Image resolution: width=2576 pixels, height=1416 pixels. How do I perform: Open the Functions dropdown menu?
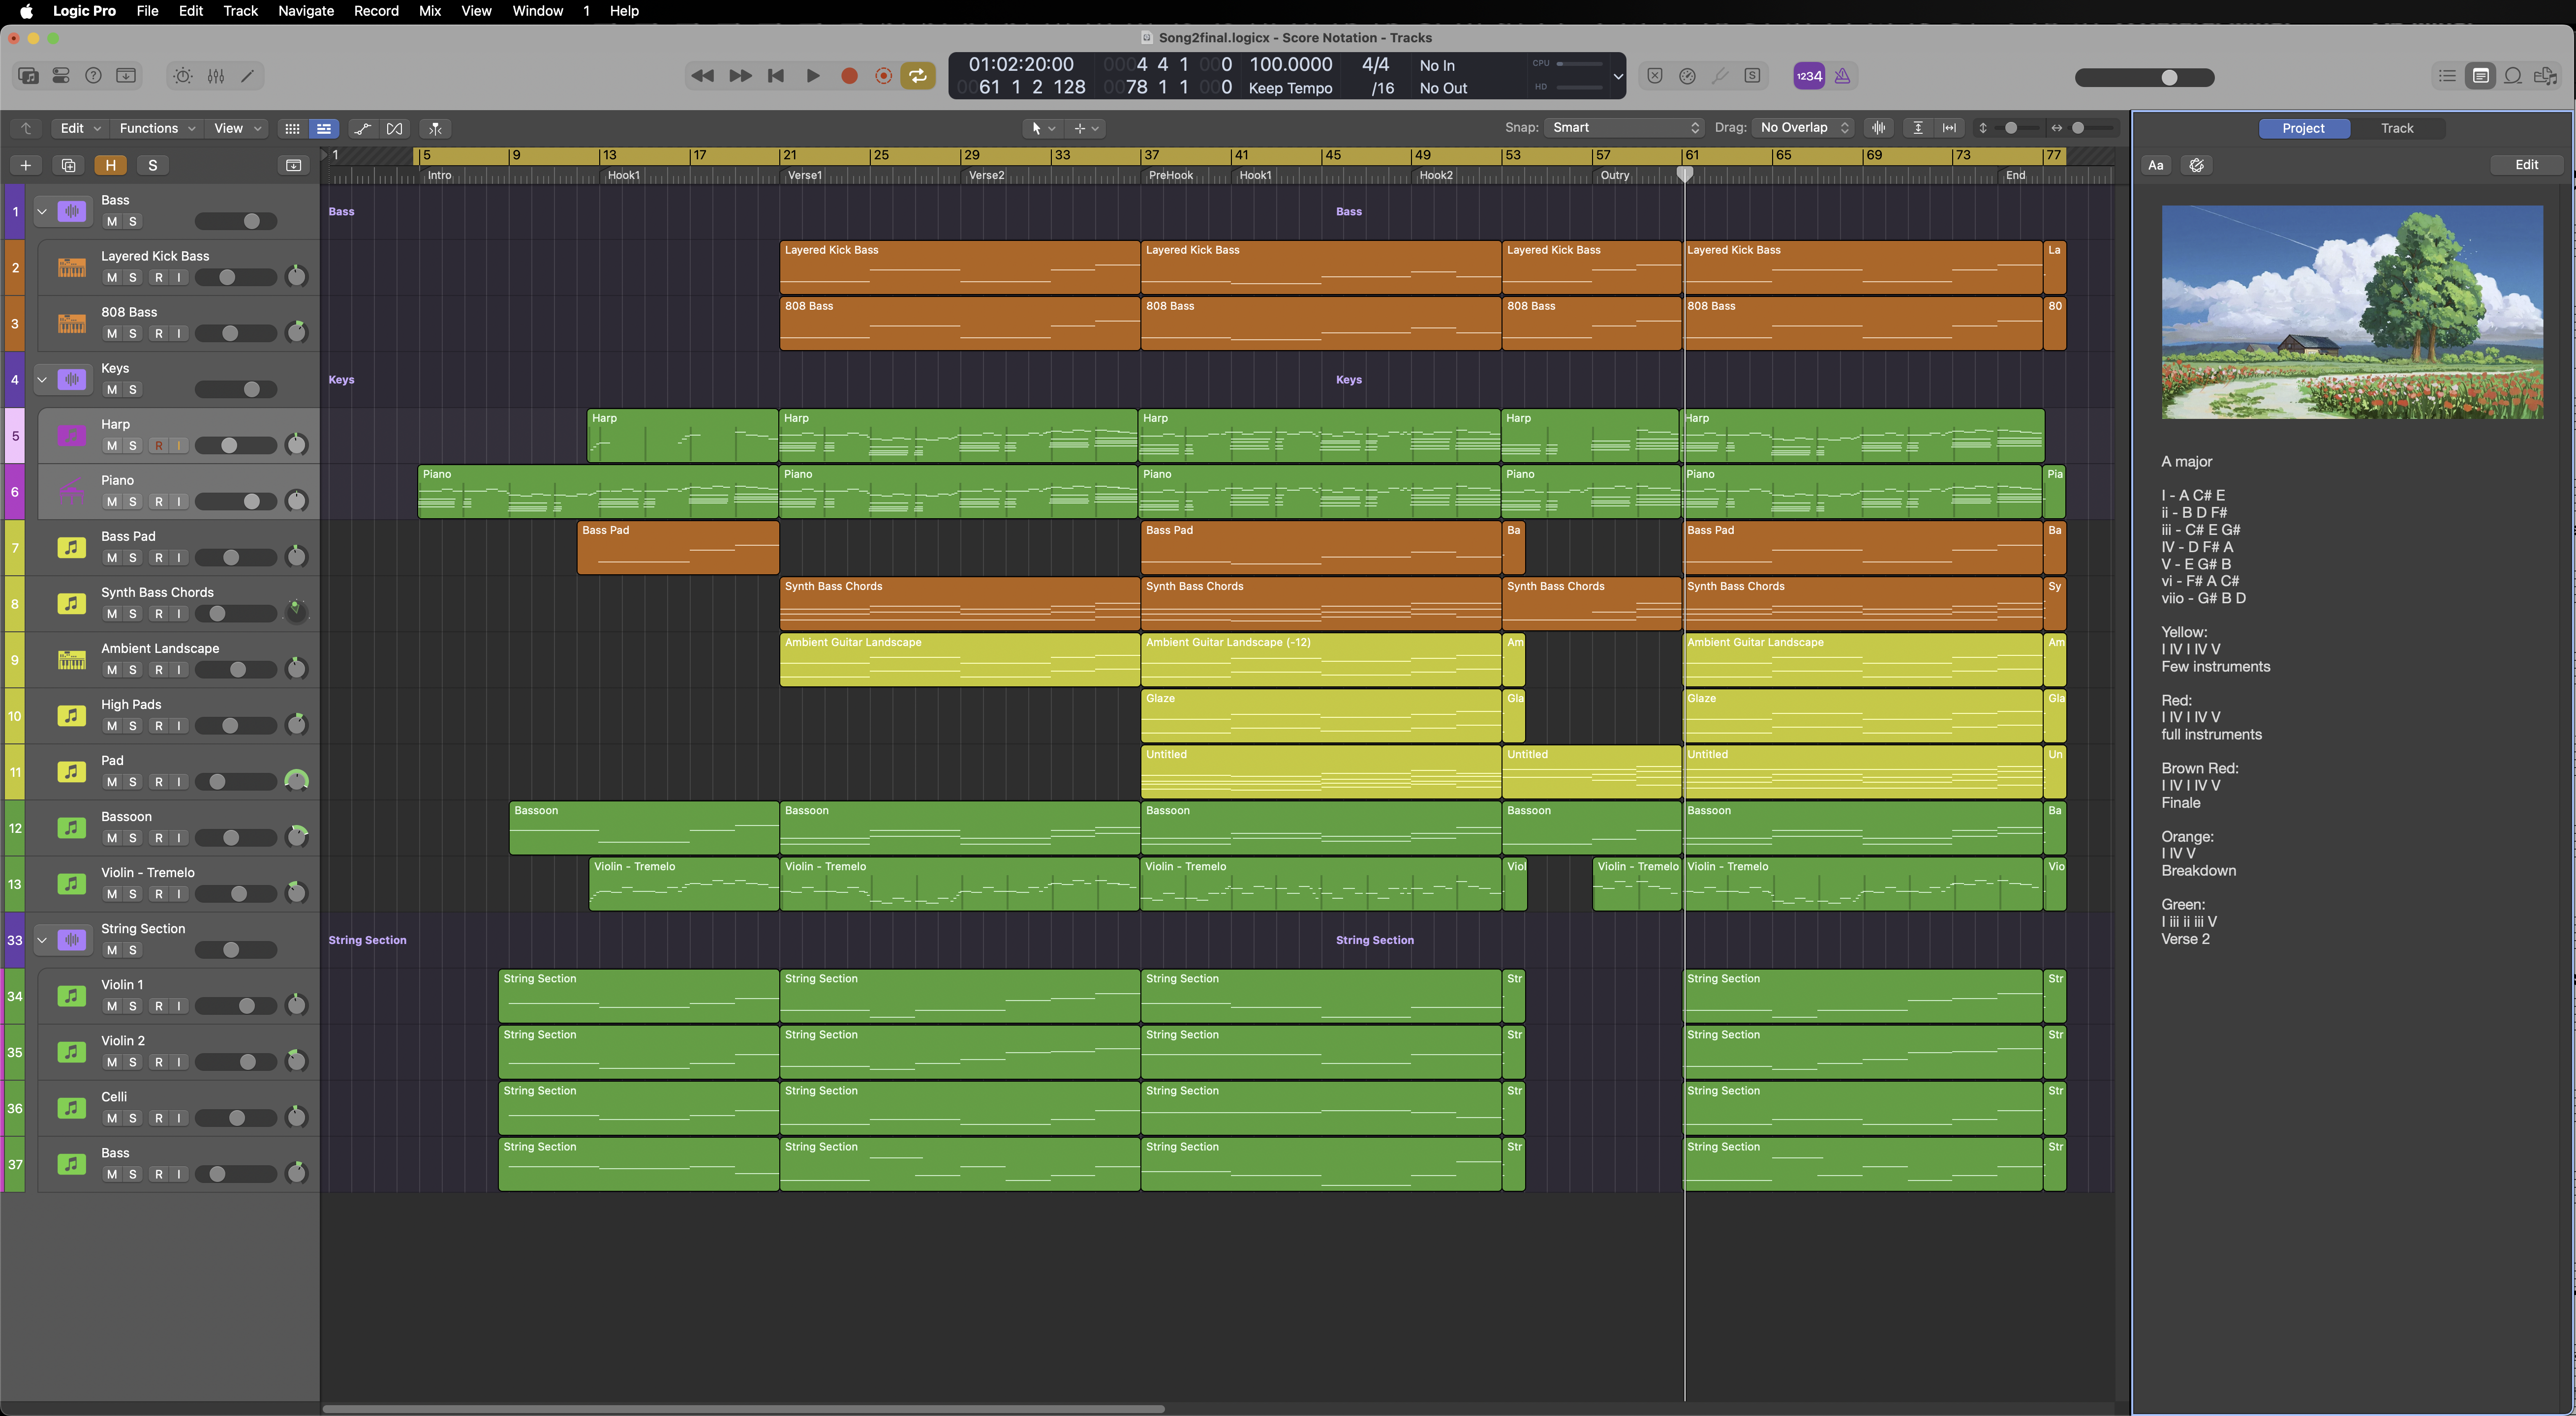(x=156, y=128)
